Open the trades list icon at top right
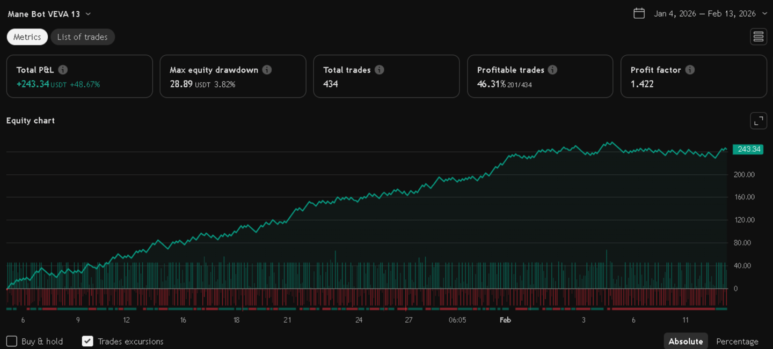The width and height of the screenshot is (773, 349). [758, 36]
